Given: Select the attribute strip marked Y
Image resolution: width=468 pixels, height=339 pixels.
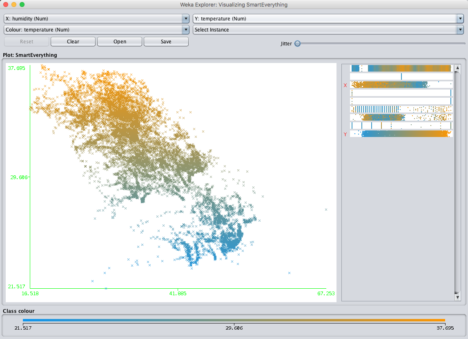Looking at the screenshot, I should coord(401,134).
